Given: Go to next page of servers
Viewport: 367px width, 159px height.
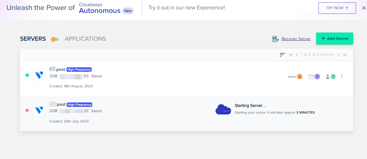Looking at the screenshot, I should coord(338,55).
